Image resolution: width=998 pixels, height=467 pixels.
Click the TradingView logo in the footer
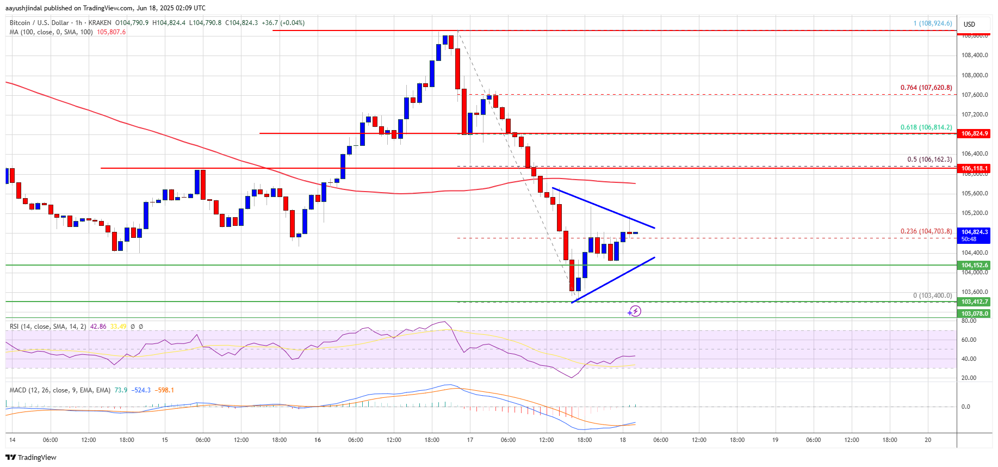coord(31,457)
